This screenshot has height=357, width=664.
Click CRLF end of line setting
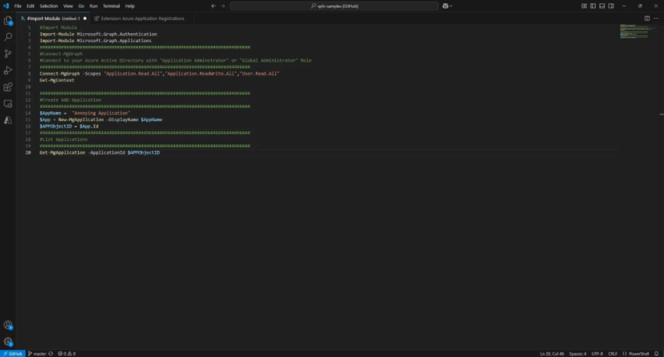click(x=613, y=354)
